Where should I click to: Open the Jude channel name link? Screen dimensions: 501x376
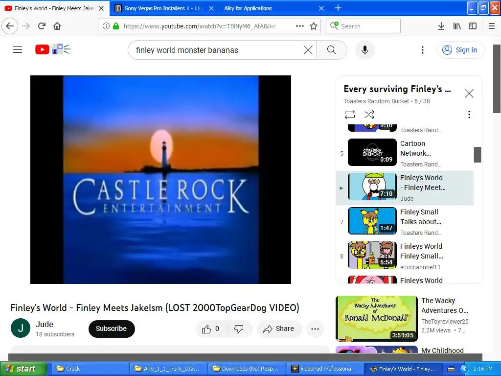45,324
